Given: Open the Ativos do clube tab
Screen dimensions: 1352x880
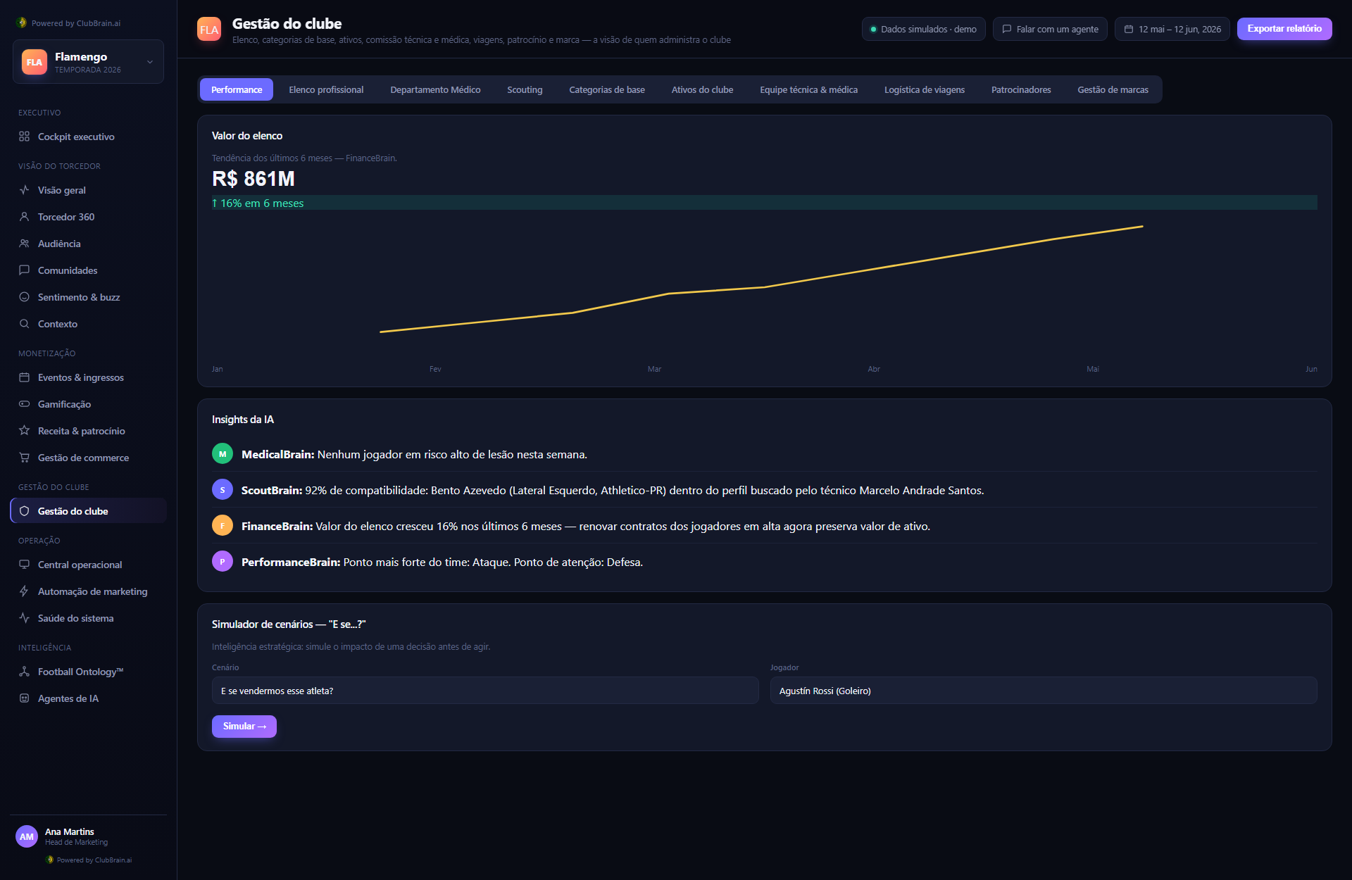Looking at the screenshot, I should tap(702, 89).
